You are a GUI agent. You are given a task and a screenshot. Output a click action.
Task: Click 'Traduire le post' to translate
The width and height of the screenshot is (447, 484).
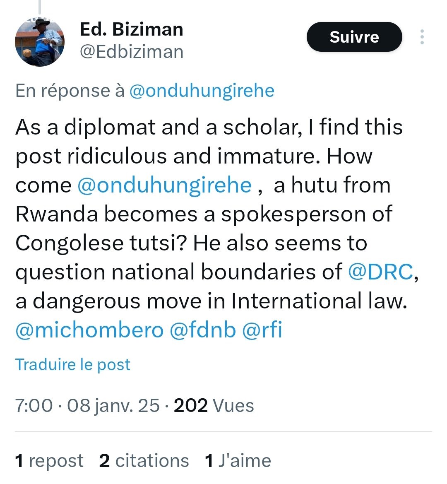[x=73, y=364]
